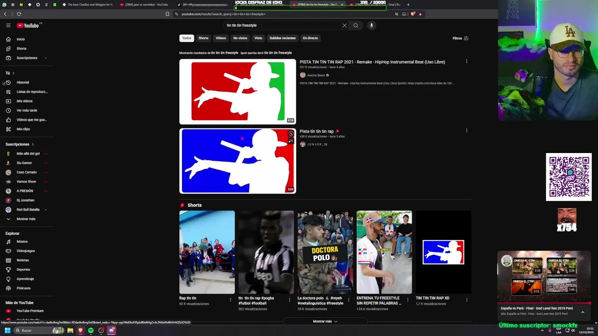Select the No vistos filter chip

(240, 38)
